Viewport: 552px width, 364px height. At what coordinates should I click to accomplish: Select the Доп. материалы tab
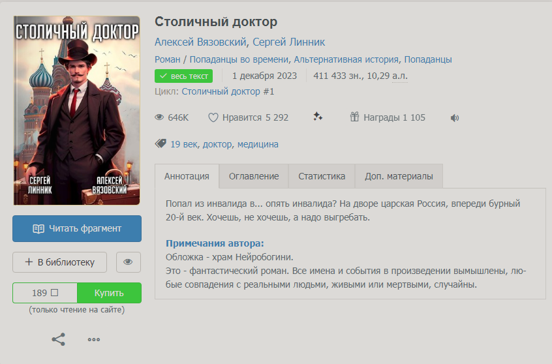399,176
